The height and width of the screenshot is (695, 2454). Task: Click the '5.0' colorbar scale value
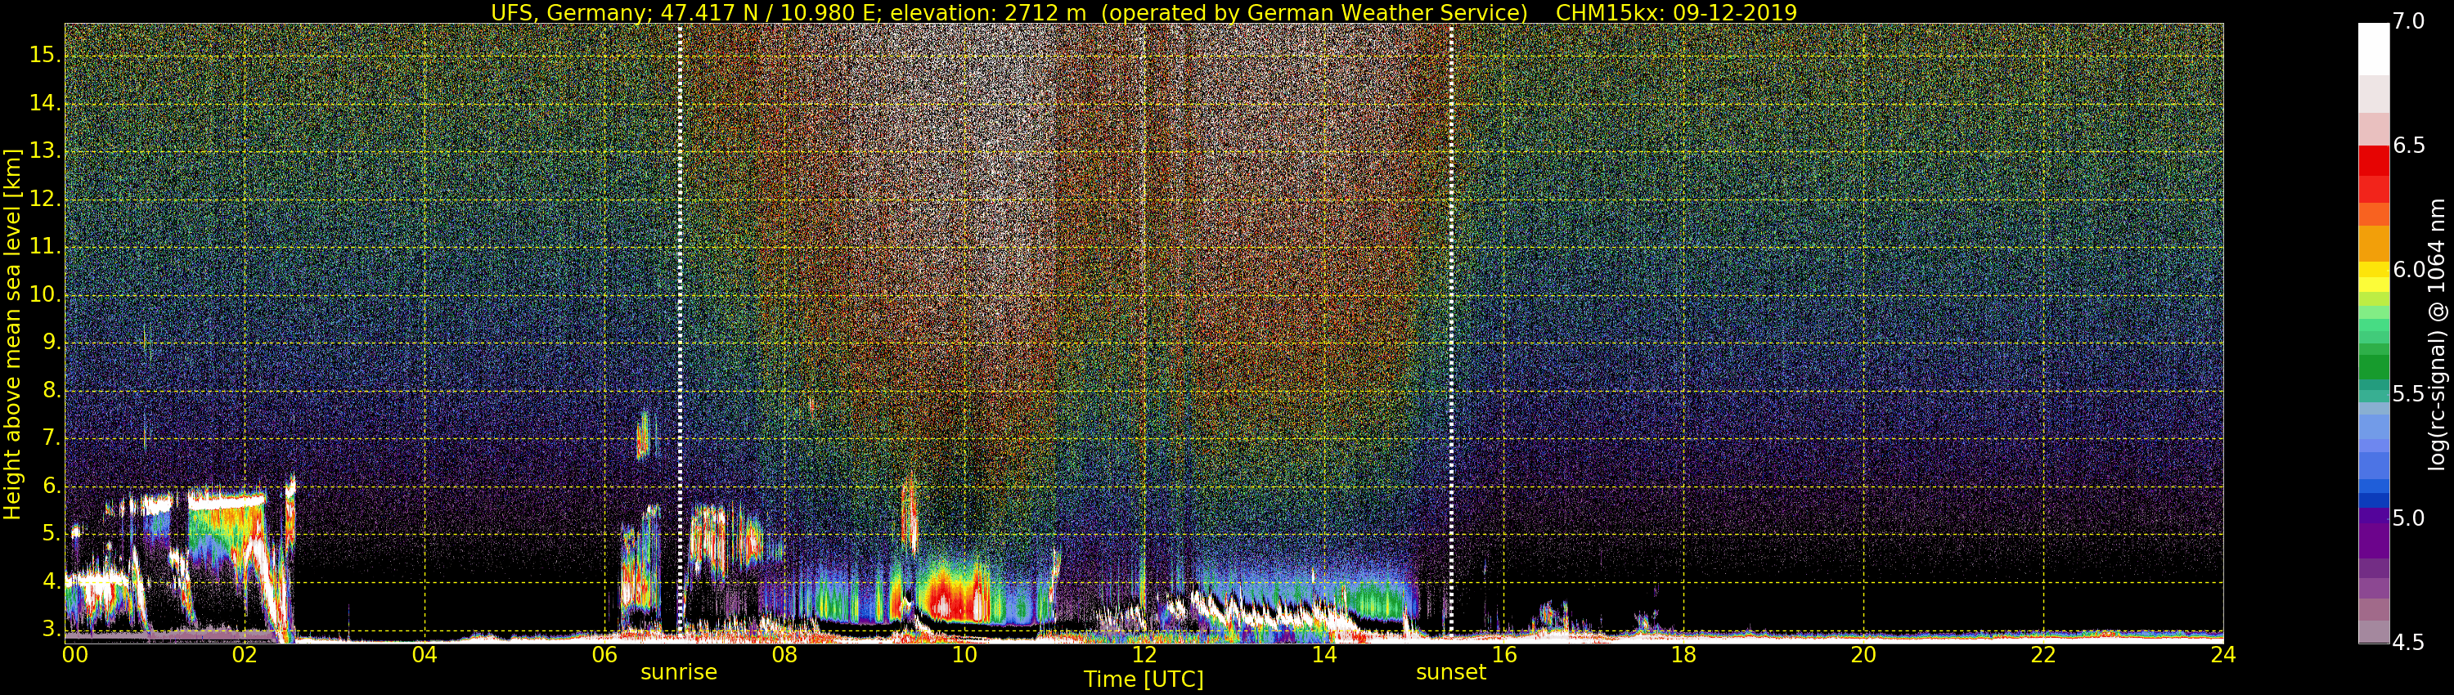[x=2409, y=518]
